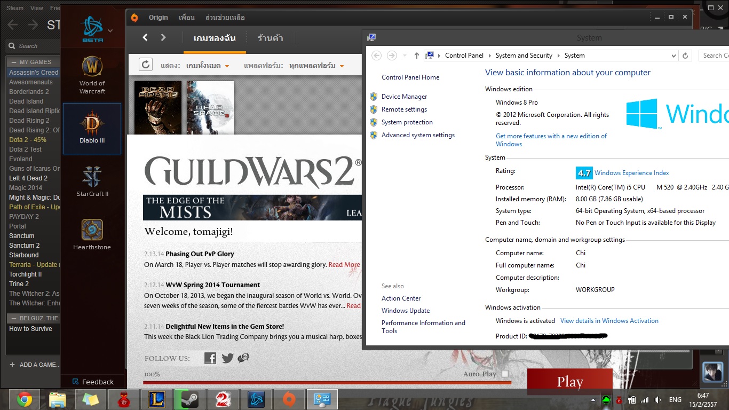Select Diablo III in the Battle.net sidebar
729x410 pixels.
(92, 129)
